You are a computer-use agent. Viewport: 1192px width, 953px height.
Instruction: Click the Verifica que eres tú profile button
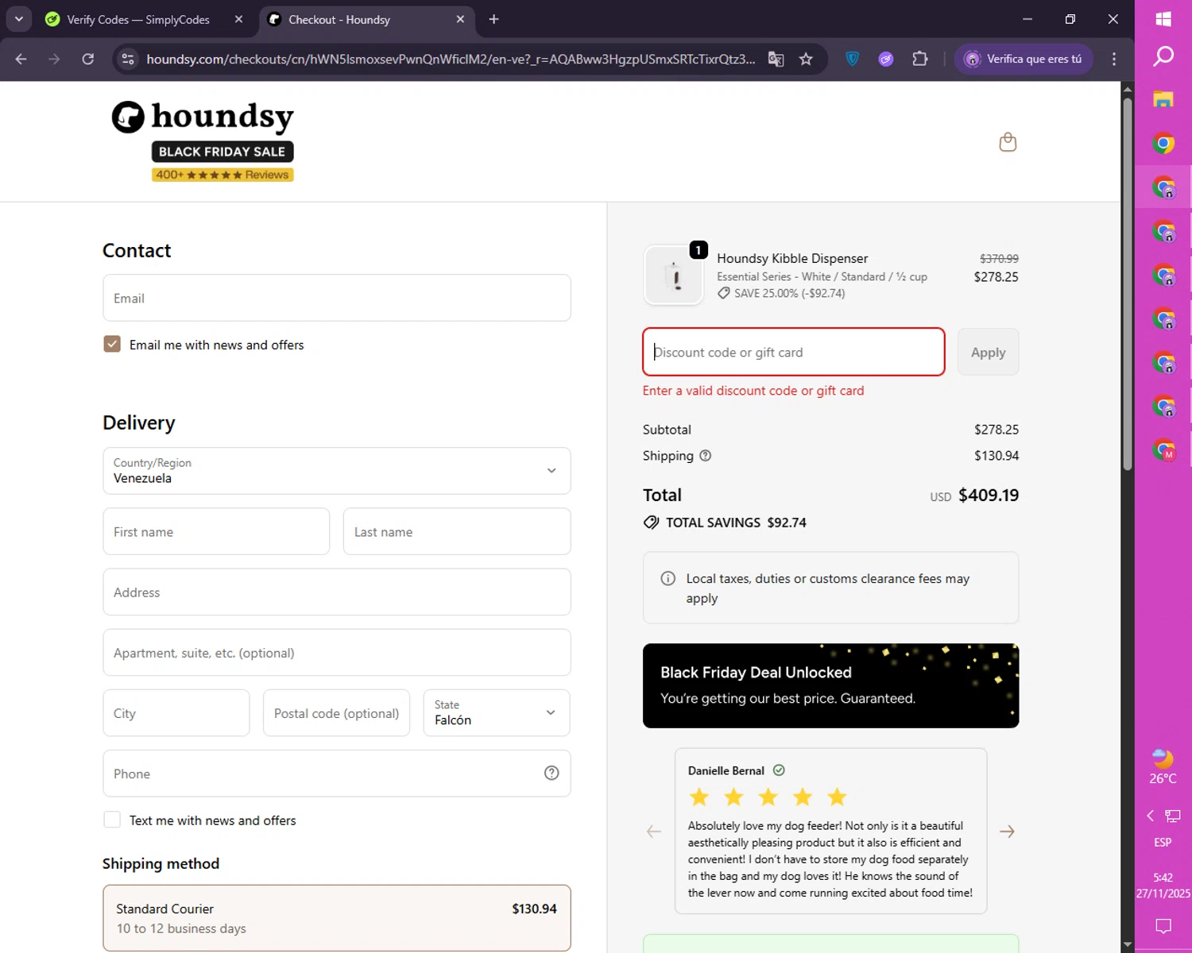pyautogui.click(x=1024, y=59)
